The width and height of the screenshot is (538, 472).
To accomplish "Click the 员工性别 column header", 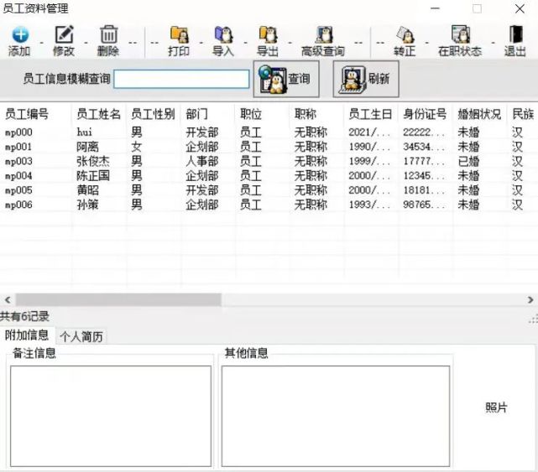I will (153, 114).
